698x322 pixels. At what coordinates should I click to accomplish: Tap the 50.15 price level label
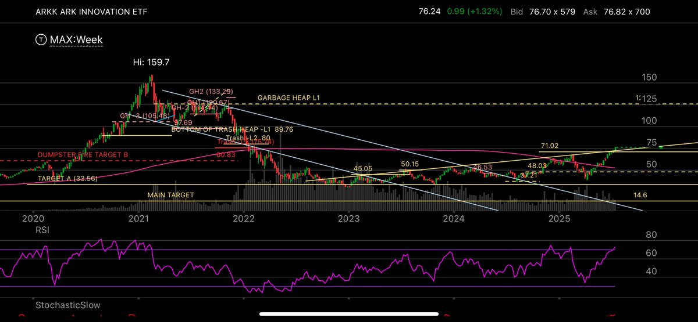[409, 164]
